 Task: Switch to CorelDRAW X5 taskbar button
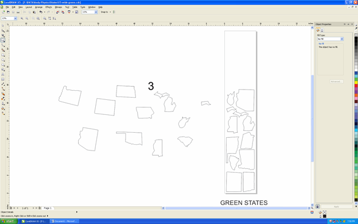click(x=34, y=221)
